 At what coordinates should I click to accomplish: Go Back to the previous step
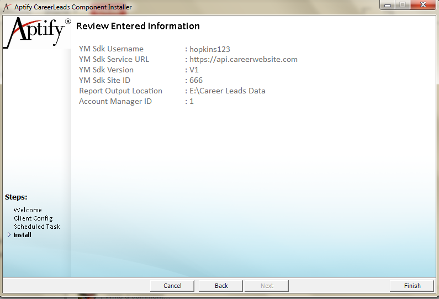[221, 286]
